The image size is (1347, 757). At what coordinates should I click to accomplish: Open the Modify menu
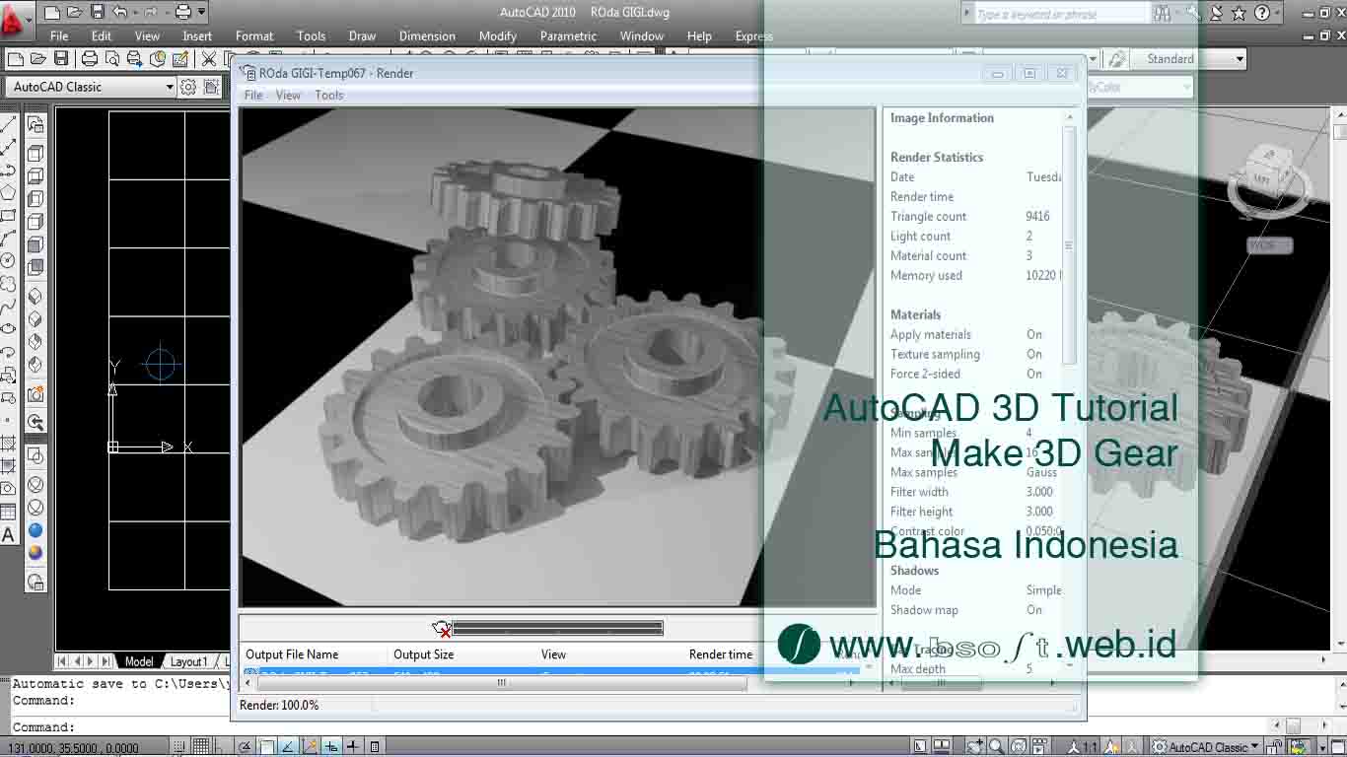click(x=497, y=35)
